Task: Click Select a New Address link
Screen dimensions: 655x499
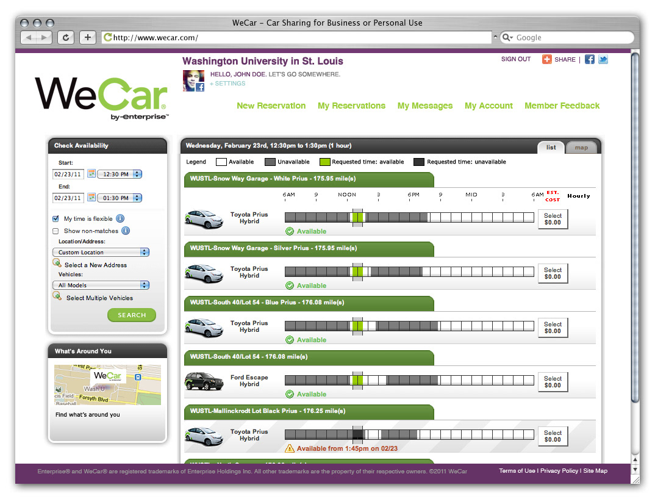Action: click(x=96, y=265)
